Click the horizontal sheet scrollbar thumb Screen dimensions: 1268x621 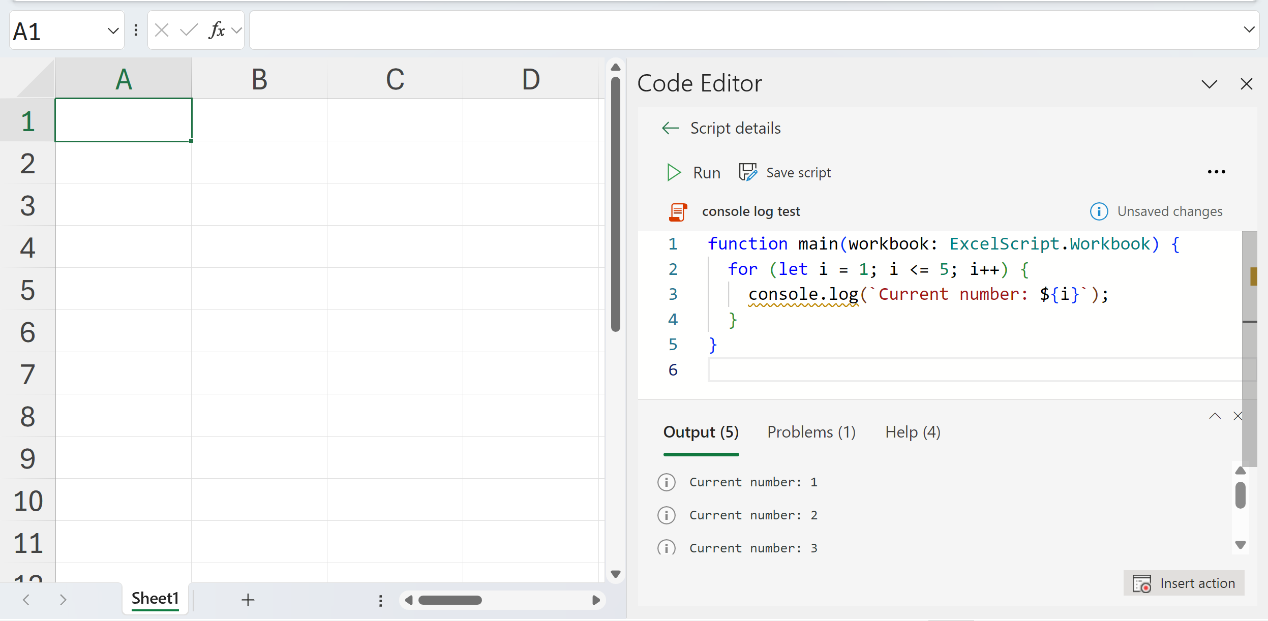coord(450,601)
